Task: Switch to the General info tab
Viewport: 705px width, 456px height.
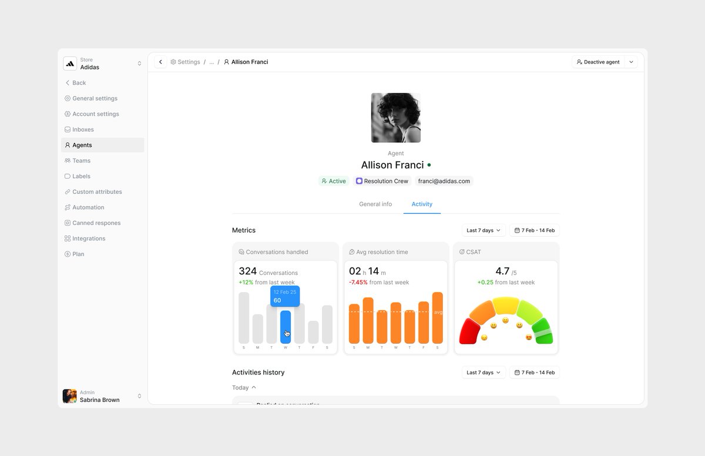Action: tap(375, 204)
